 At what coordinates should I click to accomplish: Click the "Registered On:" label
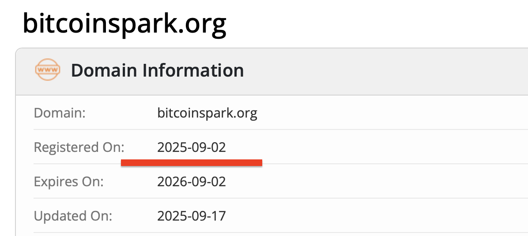(x=79, y=147)
